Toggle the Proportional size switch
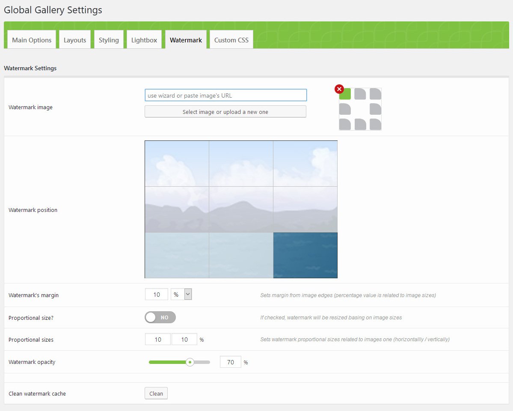513x411 pixels. 160,318
